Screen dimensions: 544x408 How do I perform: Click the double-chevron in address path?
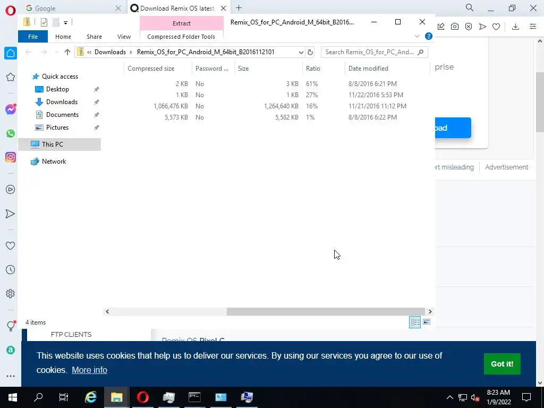click(89, 52)
